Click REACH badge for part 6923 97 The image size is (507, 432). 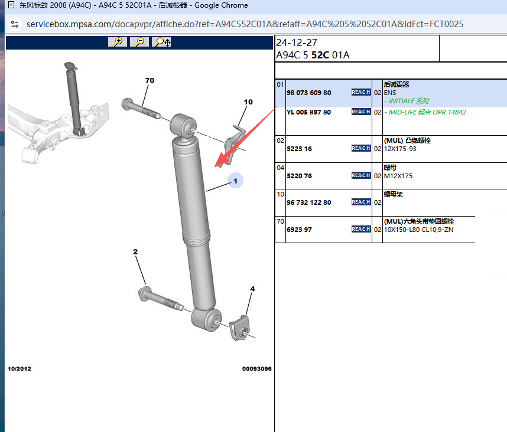click(361, 229)
